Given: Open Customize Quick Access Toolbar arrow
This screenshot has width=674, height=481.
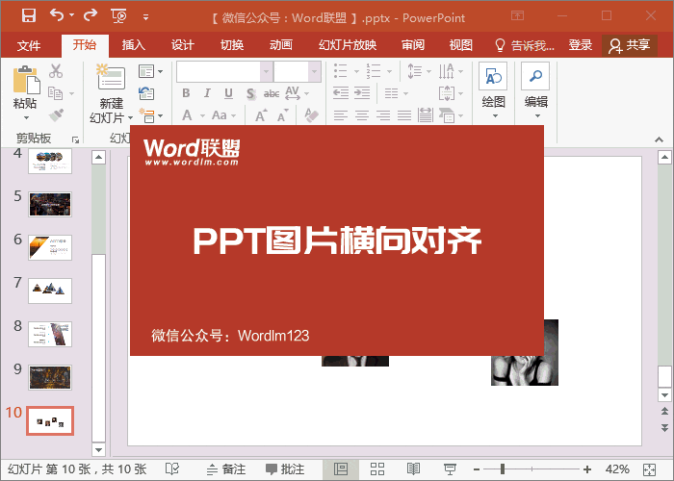Looking at the screenshot, I should click(145, 17).
